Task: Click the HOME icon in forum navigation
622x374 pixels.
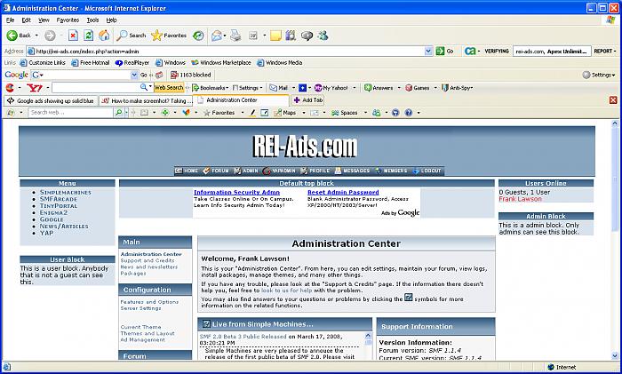Action: 186,171
